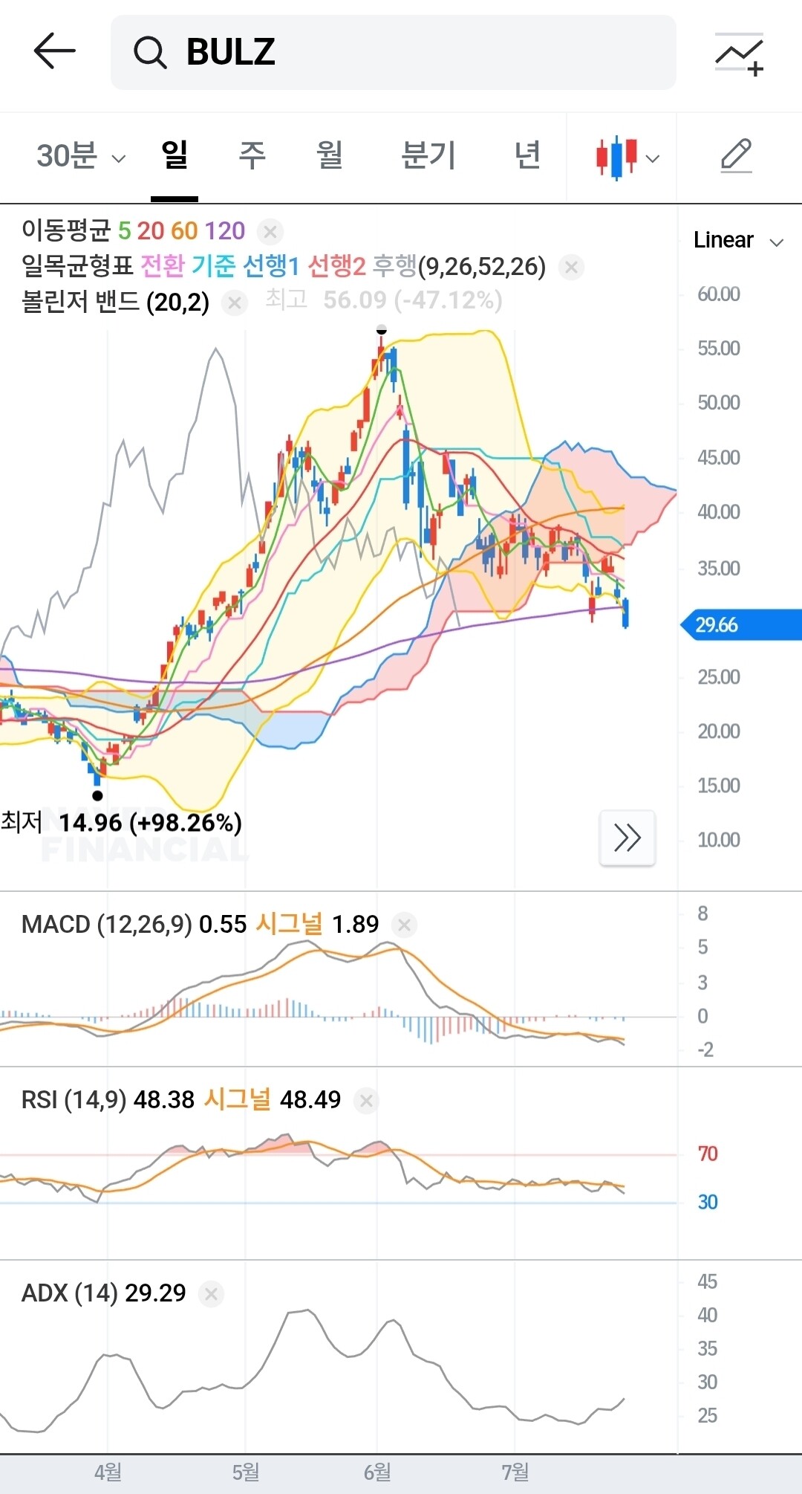Remove the moving average indicator

pos(270,232)
